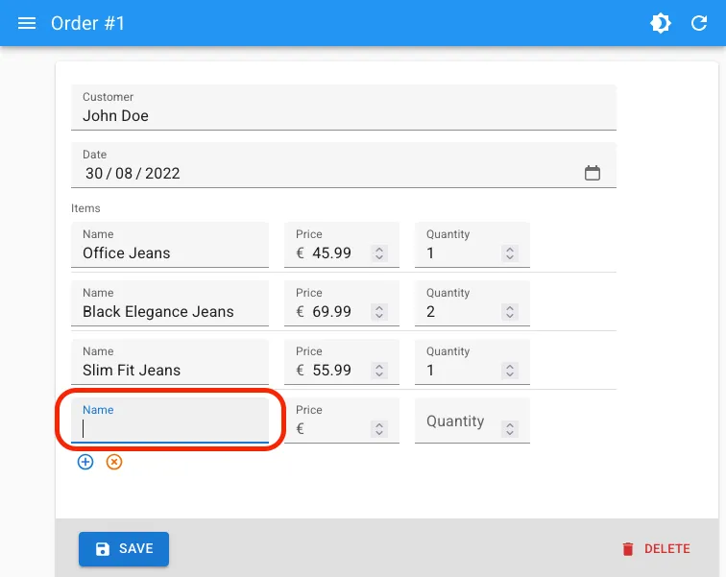
Task: Click the red Delete button
Action: click(656, 549)
